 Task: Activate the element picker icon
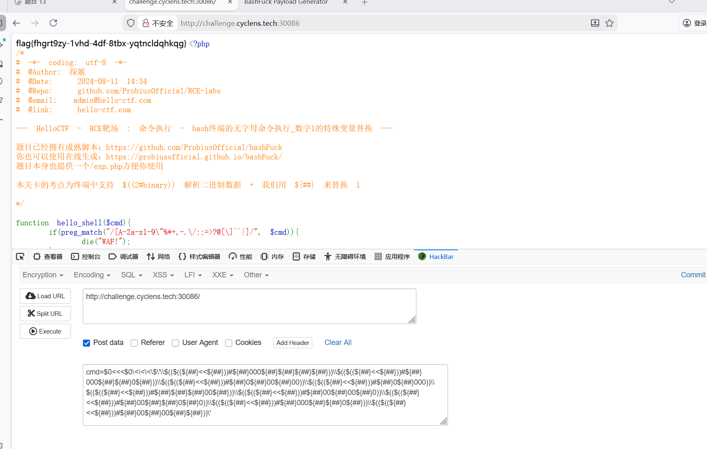(20, 257)
